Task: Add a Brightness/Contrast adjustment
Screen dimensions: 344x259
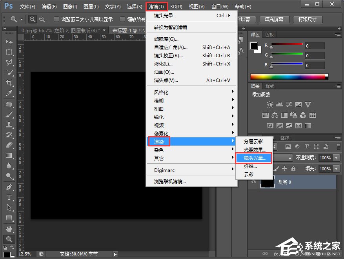Action: click(270, 104)
